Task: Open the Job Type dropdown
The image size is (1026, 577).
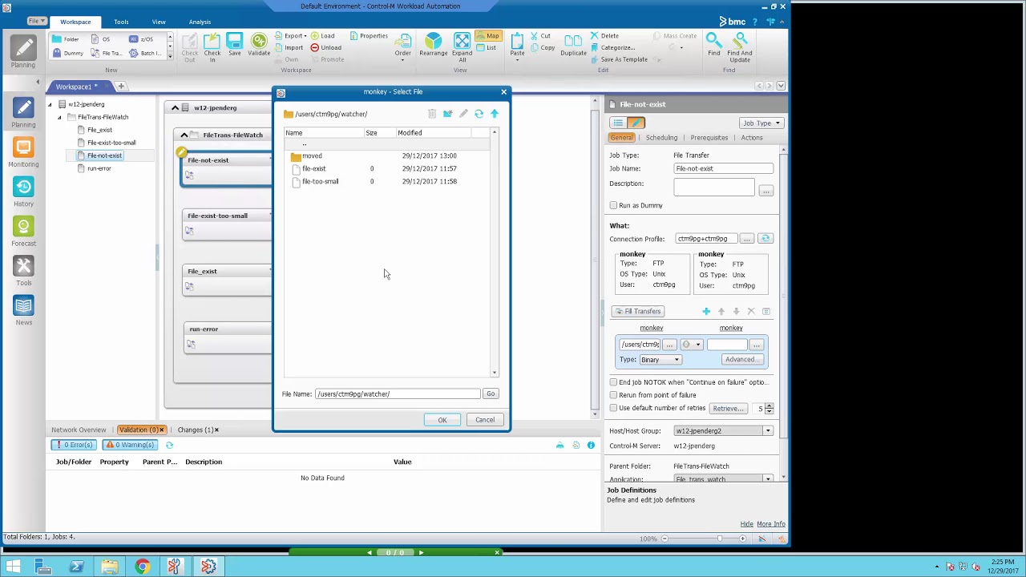Action: click(761, 123)
